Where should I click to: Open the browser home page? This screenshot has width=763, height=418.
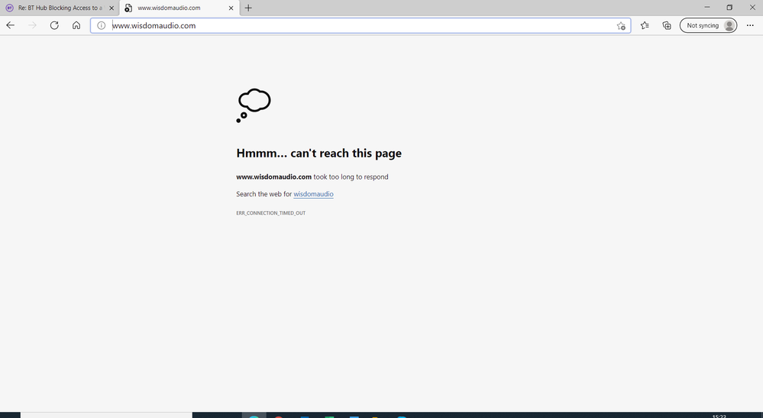(x=76, y=25)
